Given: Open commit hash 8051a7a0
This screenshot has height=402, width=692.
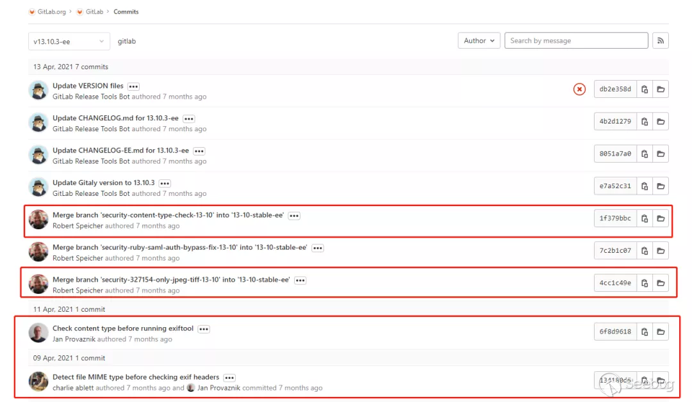Looking at the screenshot, I should coord(615,154).
